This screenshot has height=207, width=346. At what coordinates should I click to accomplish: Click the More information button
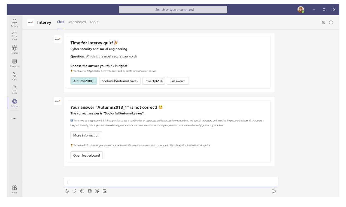(x=86, y=135)
